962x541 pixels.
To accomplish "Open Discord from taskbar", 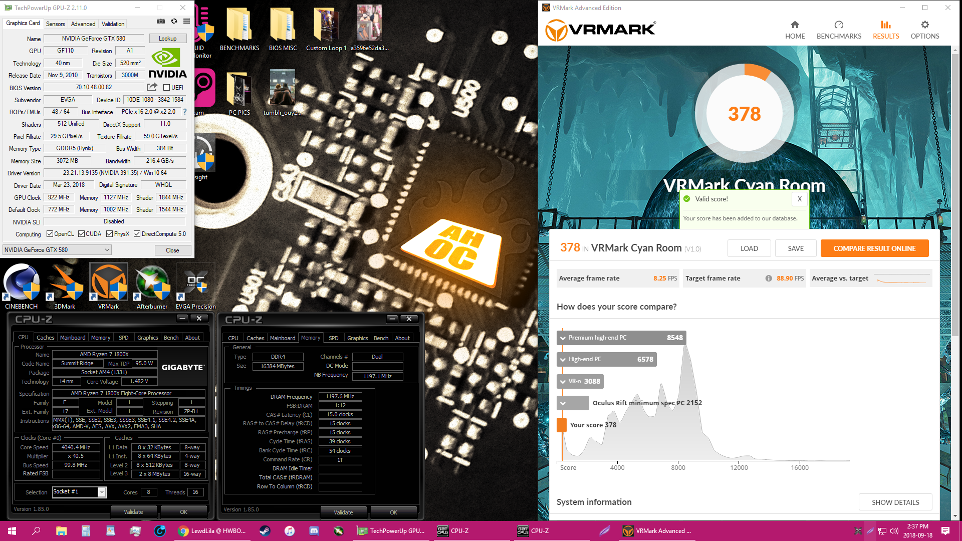I will pyautogui.click(x=314, y=531).
